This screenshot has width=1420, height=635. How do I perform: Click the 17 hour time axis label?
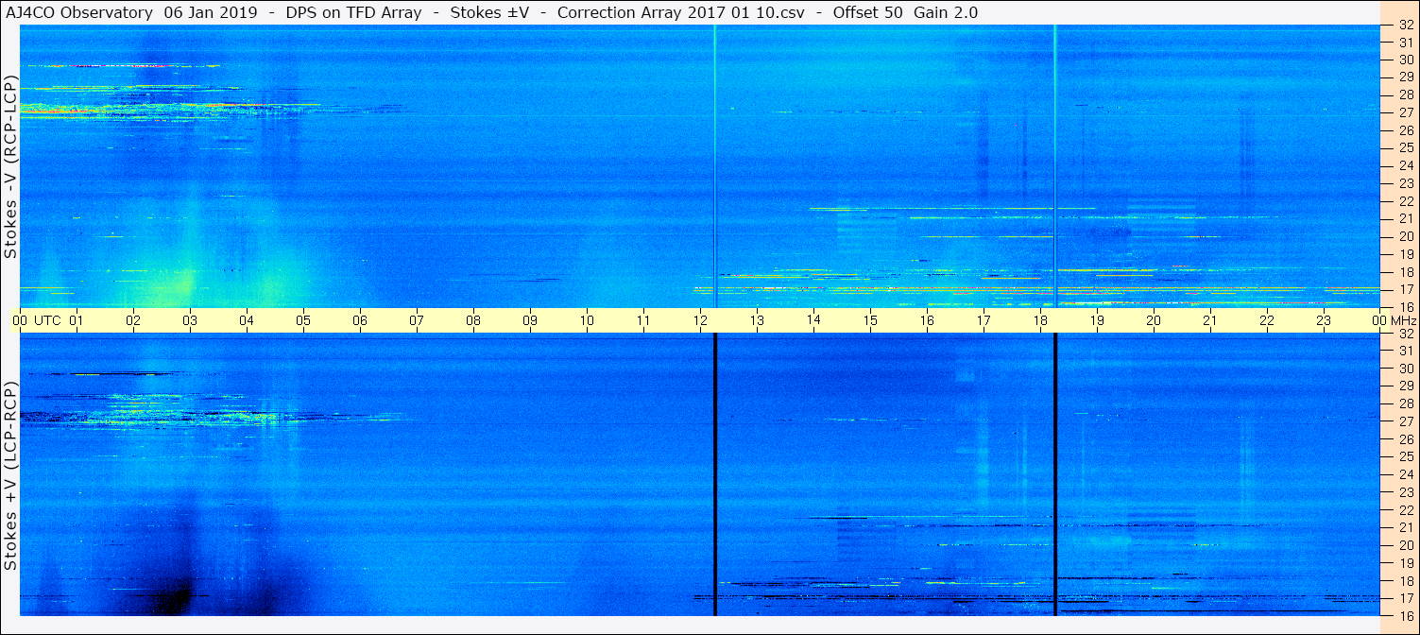tap(984, 320)
